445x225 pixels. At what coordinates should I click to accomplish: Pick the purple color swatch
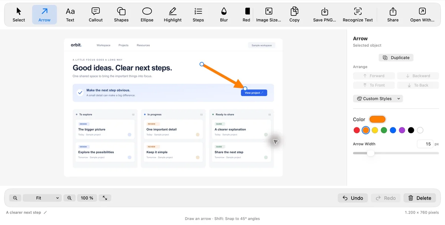click(402, 130)
